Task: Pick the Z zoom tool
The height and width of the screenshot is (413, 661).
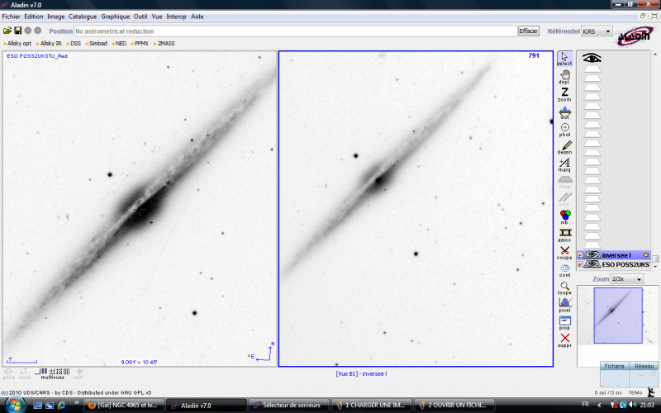Action: click(x=565, y=94)
